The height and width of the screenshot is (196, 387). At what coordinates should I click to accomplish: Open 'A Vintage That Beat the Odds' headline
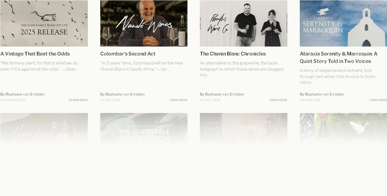point(35,54)
